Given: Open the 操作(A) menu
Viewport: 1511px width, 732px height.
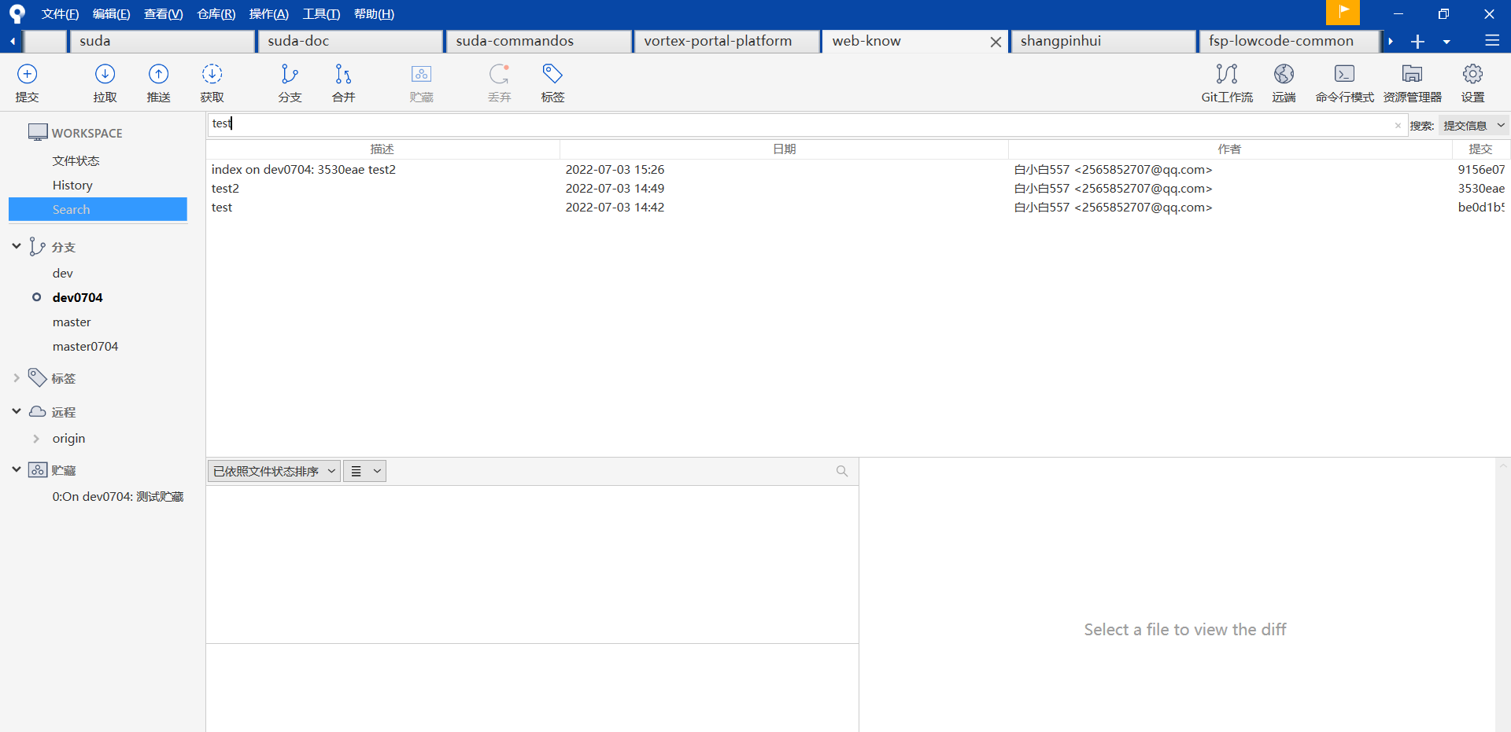Looking at the screenshot, I should tap(268, 14).
